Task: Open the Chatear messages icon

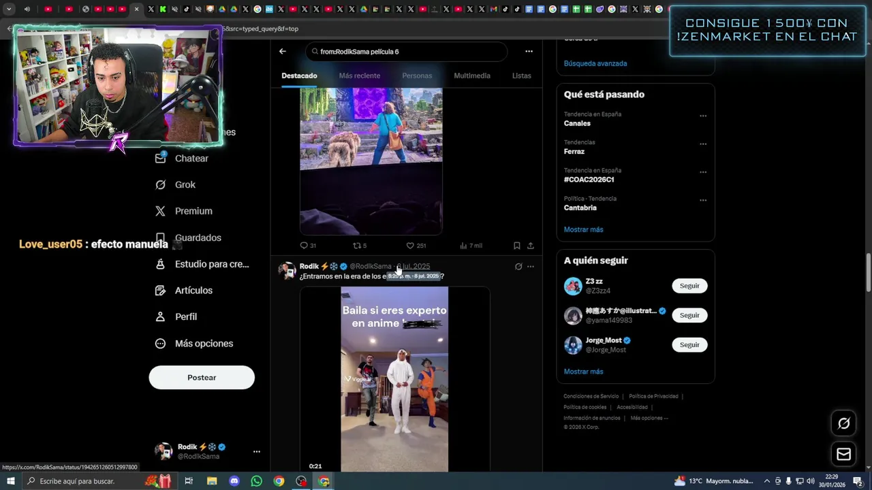Action: click(x=161, y=158)
